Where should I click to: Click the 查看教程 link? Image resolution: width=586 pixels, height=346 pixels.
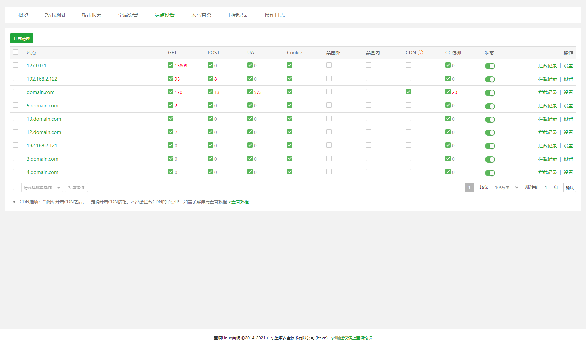(240, 202)
